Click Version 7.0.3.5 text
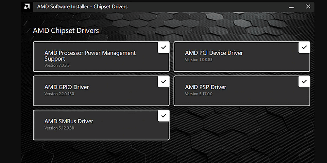Viewport: 327px width, 163px height. pyautogui.click(x=57, y=66)
